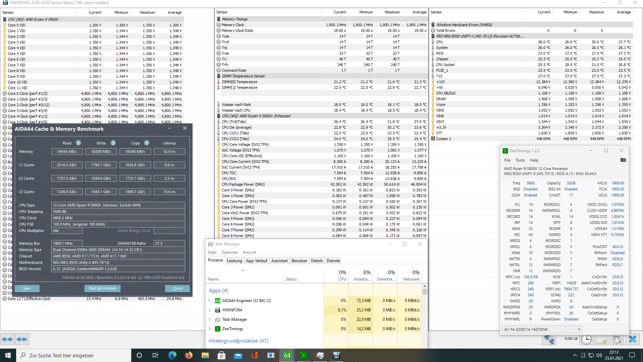Click the ZenTimings screenshot camera icon
Image resolution: width=643 pixels, height=362 pixels.
[623, 160]
